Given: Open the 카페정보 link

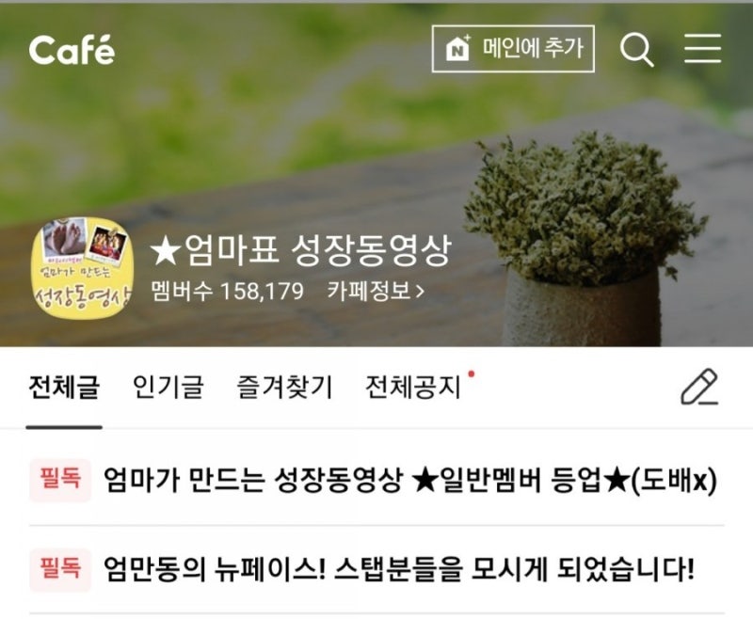Looking at the screenshot, I should click(376, 291).
